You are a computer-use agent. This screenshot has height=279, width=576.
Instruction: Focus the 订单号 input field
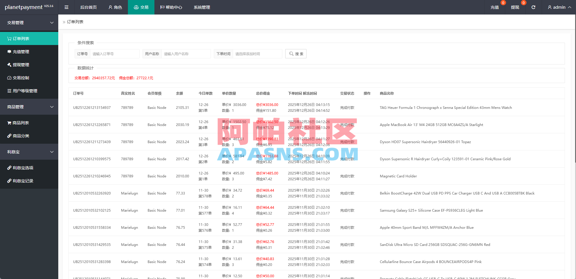[x=115, y=54]
